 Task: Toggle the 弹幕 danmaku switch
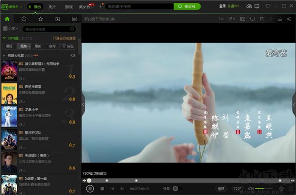point(177,189)
